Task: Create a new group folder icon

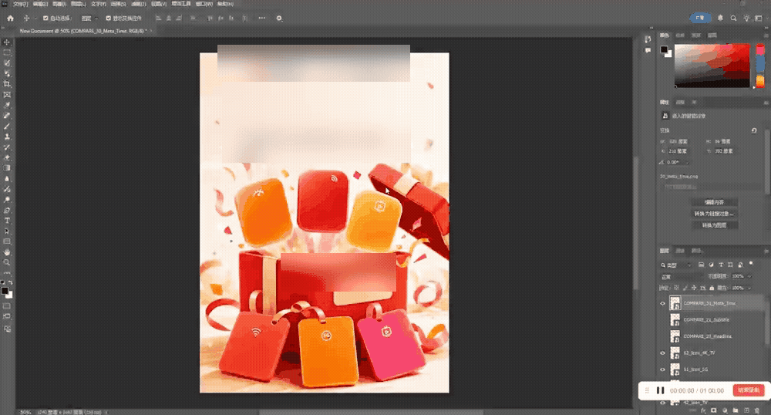Action: click(x=736, y=410)
